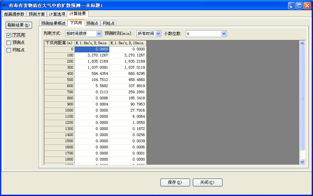
Task: Select the 5min cell 3,270.1267
Action: coord(92,55)
